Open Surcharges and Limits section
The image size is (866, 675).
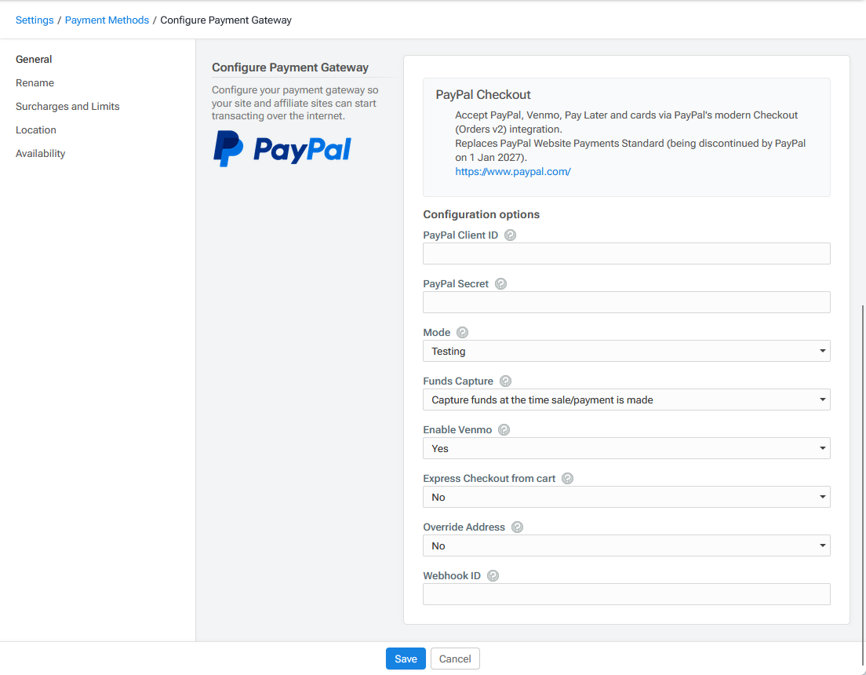click(x=67, y=106)
